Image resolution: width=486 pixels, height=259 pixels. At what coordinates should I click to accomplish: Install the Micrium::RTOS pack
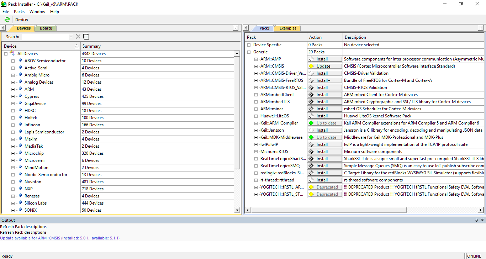pyautogui.click(x=325, y=152)
